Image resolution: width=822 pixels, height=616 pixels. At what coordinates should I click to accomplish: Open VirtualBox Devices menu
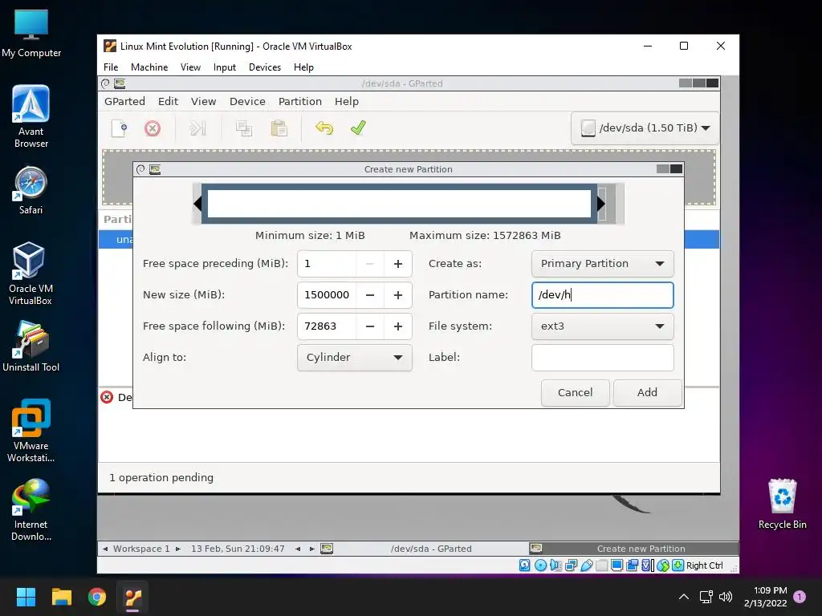(265, 67)
